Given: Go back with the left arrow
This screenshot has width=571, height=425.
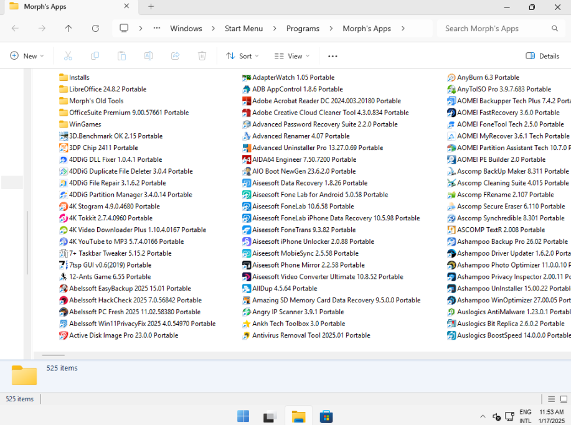Looking at the screenshot, I should click(x=15, y=29).
